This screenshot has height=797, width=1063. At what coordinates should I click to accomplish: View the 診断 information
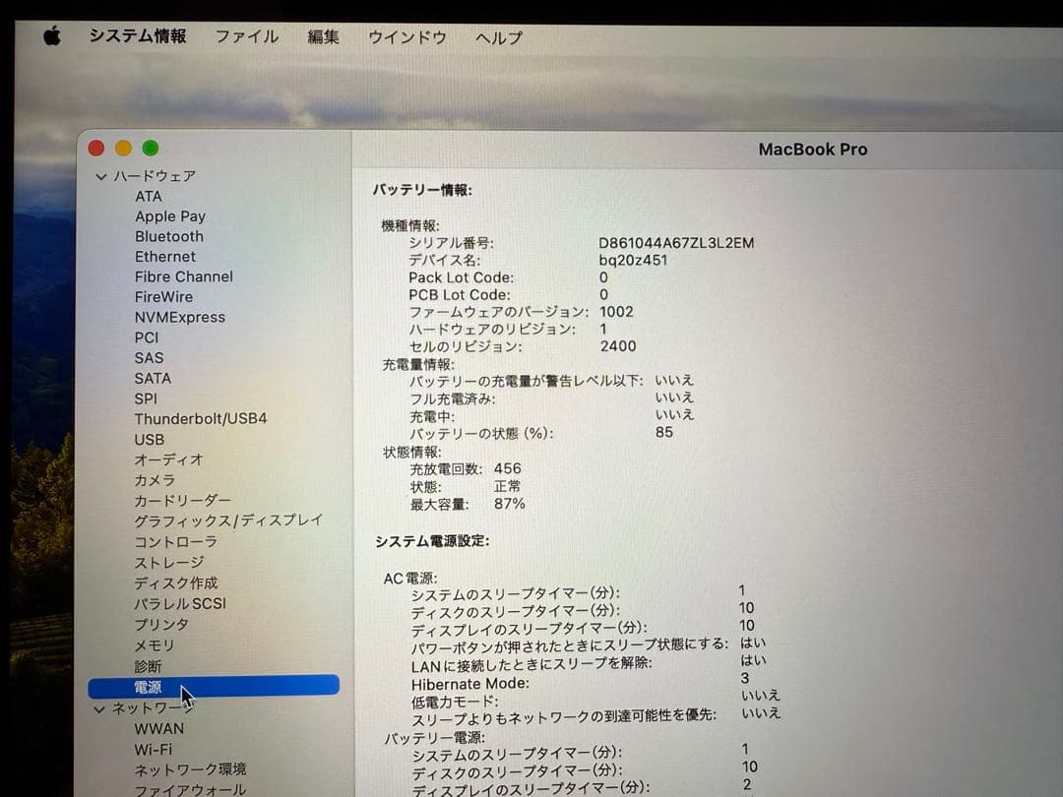pos(148,666)
